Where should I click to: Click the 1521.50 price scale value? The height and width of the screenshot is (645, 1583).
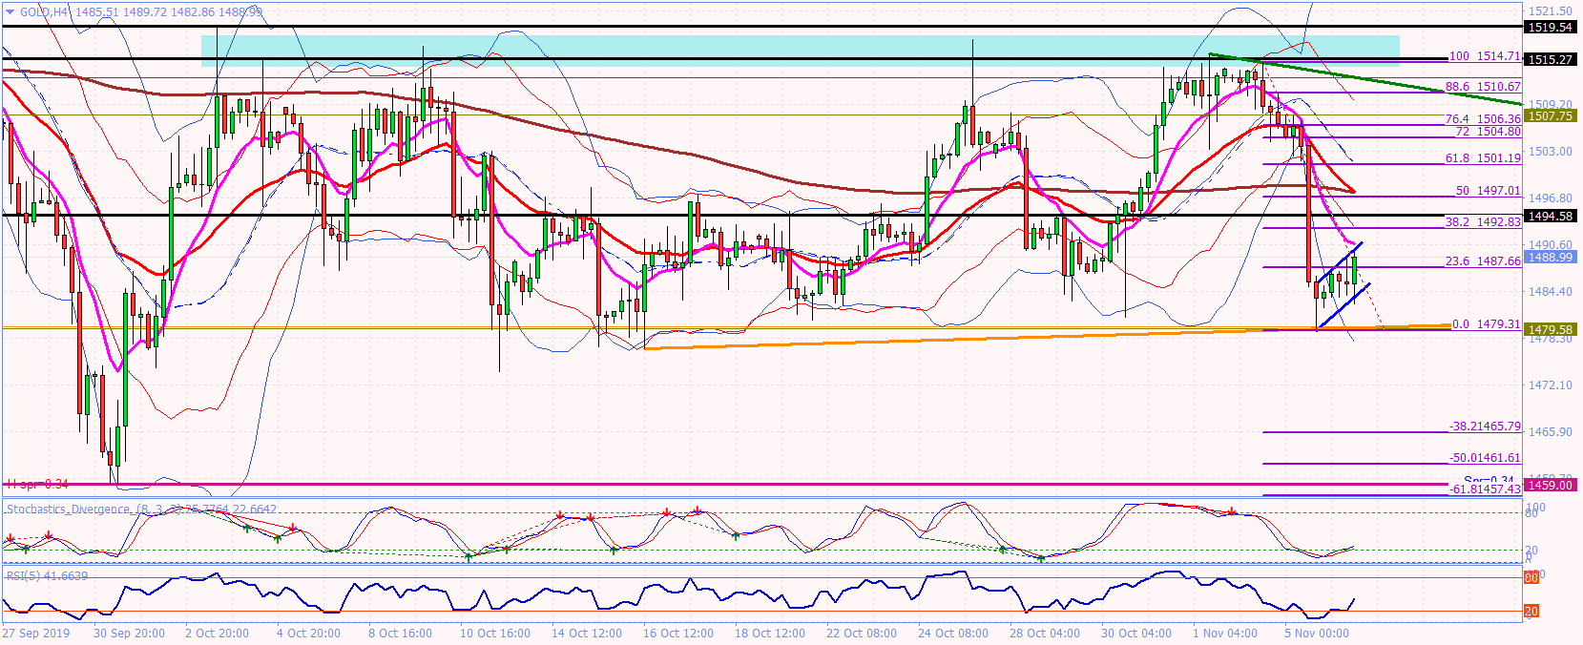(1551, 11)
